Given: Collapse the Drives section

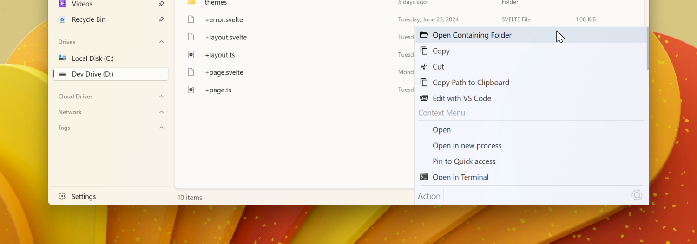Looking at the screenshot, I should click(161, 42).
